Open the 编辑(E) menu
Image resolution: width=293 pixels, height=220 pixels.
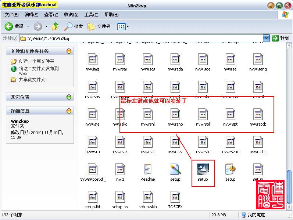pos(31,15)
